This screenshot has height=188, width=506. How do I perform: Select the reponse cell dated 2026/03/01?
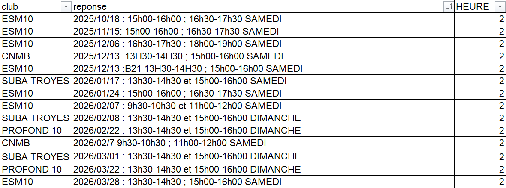pyautogui.click(x=187, y=156)
